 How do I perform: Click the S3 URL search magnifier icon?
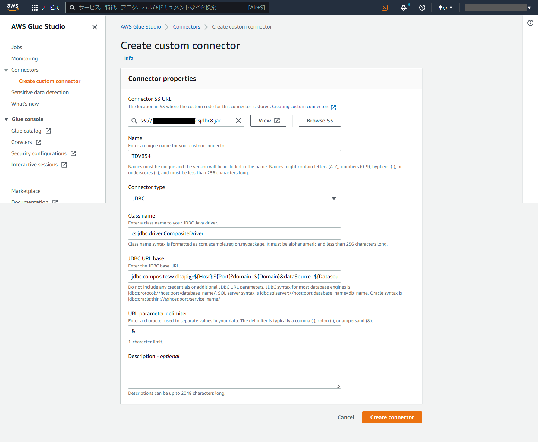[134, 121]
